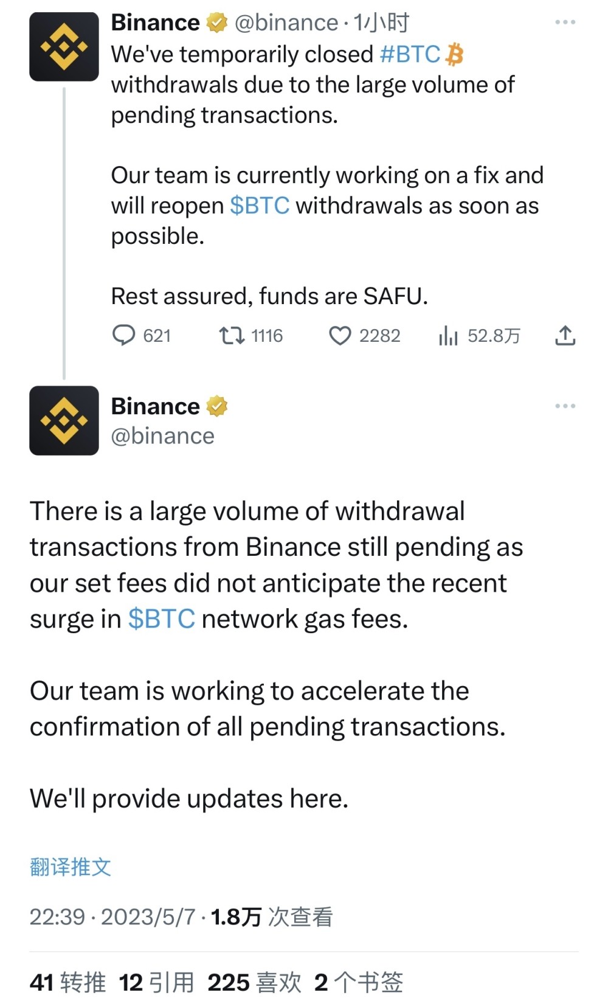Screen dimensions: 608x998
Task: Click verified badge on second Binance name
Action: click(216, 406)
